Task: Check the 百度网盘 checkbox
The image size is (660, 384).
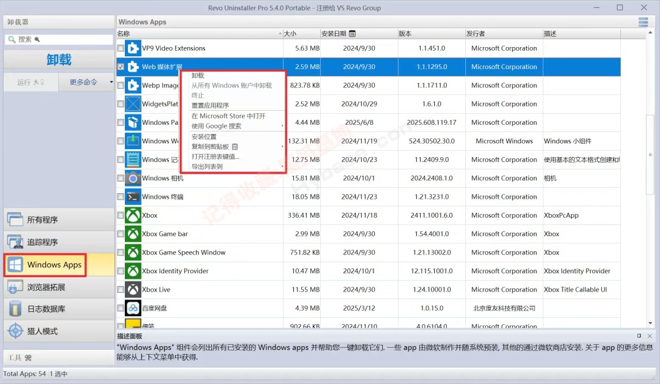Action: (x=121, y=308)
